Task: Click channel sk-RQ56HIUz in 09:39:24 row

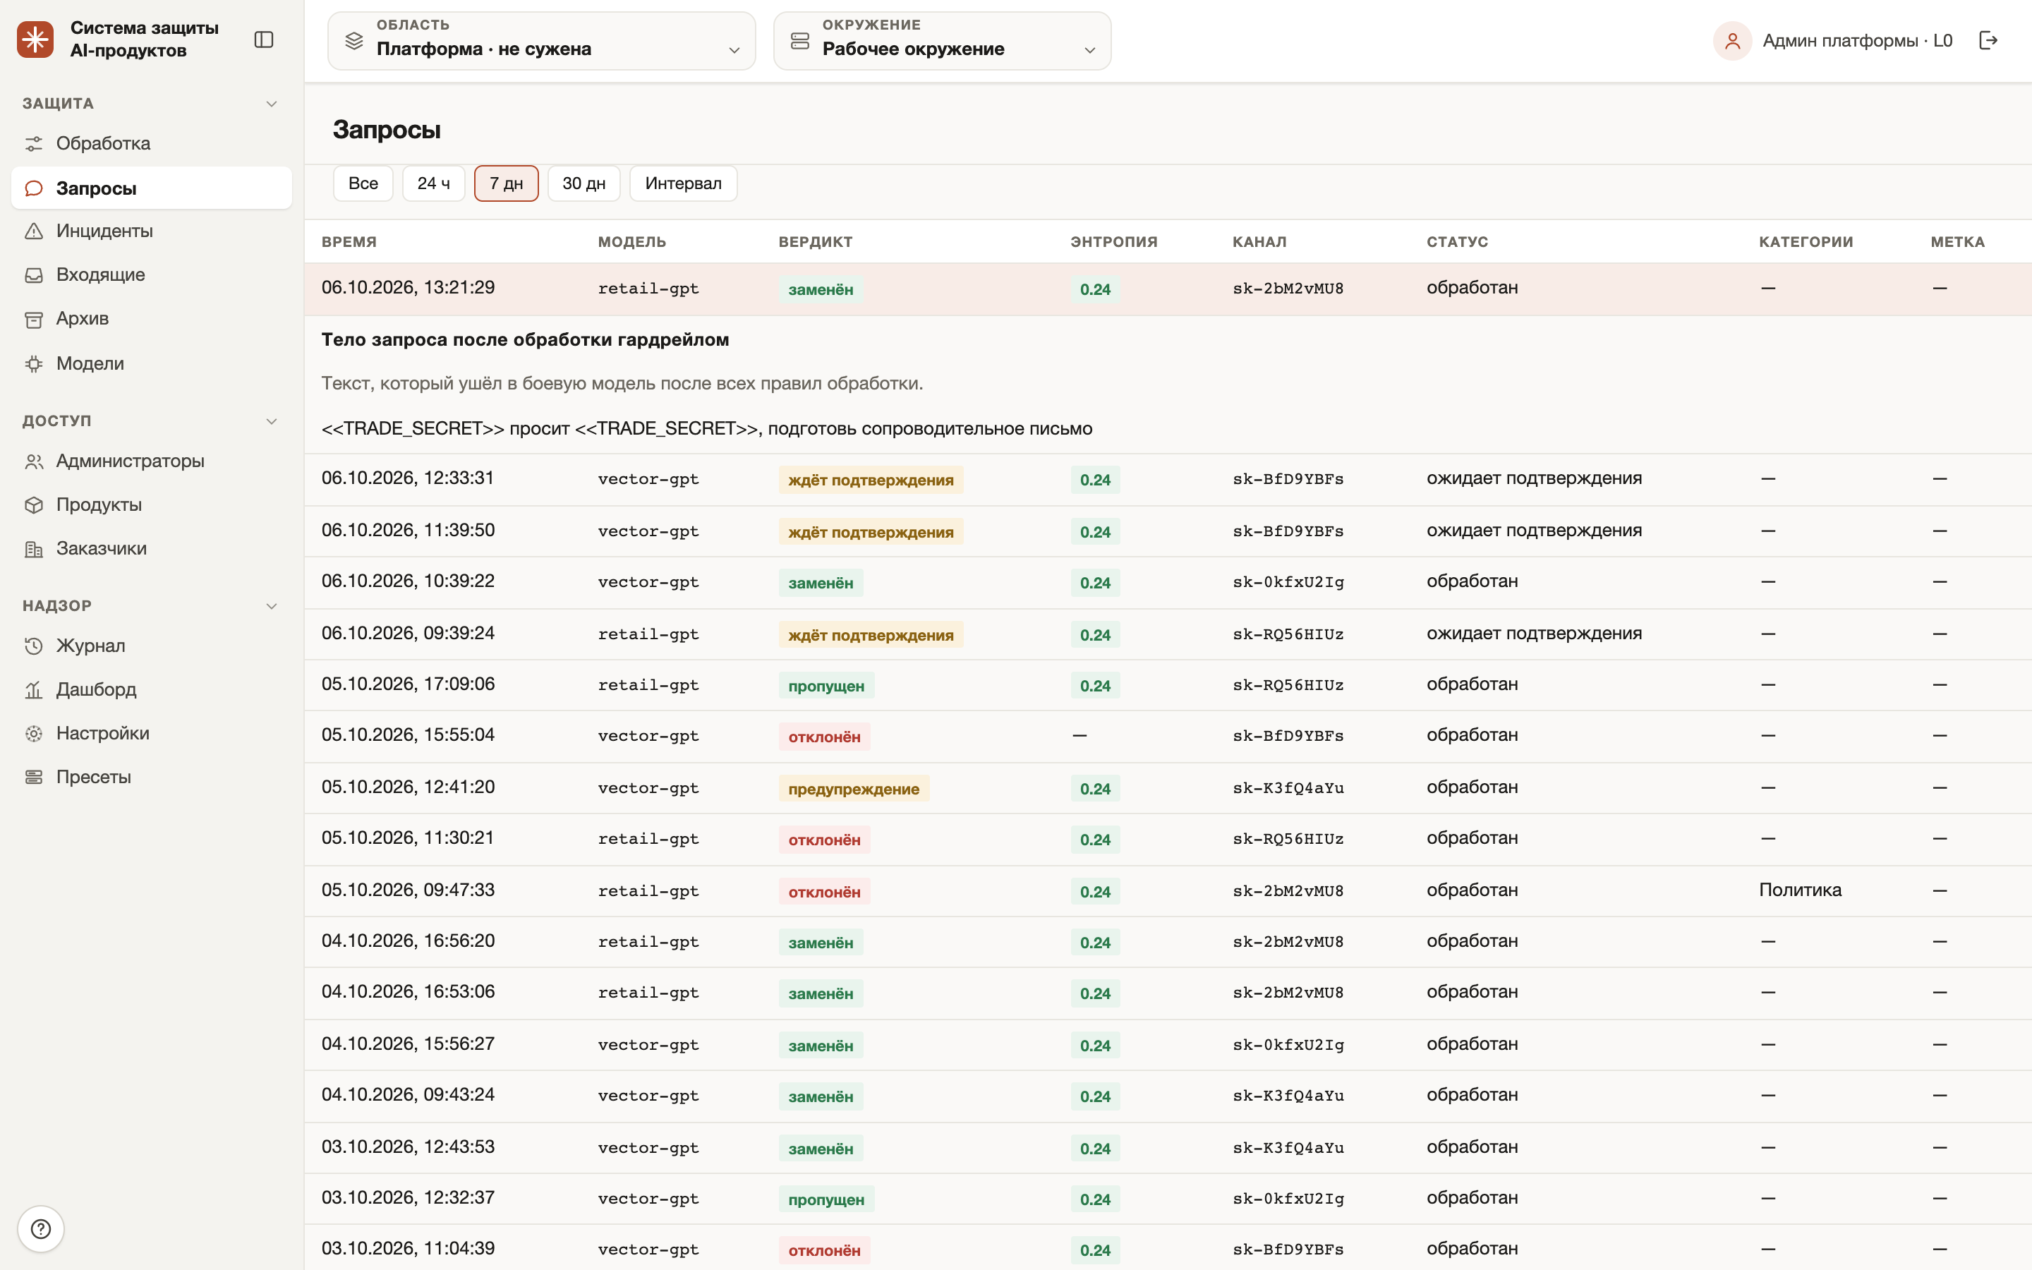Action: coord(1288,634)
